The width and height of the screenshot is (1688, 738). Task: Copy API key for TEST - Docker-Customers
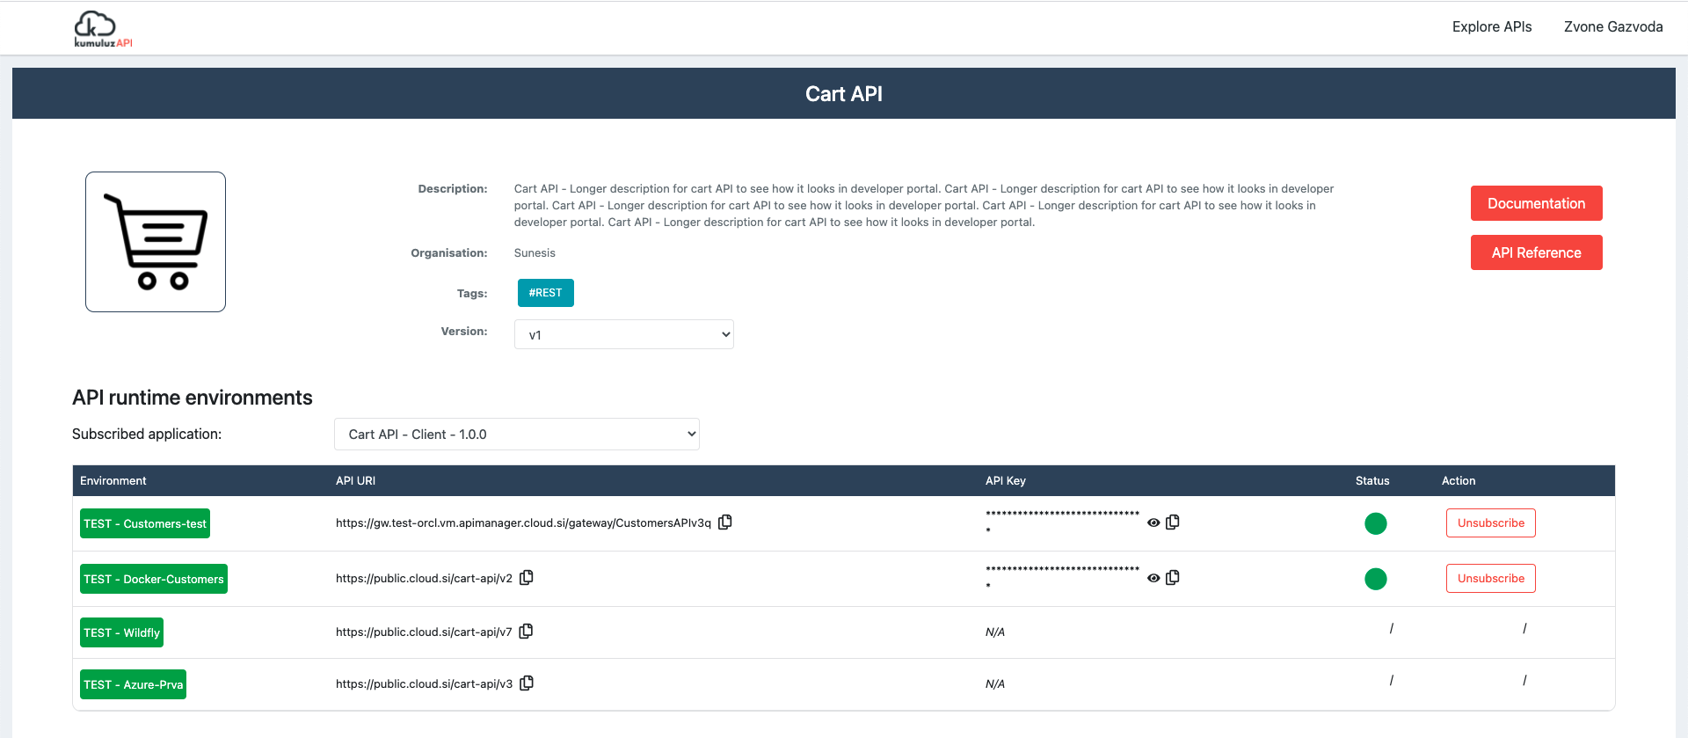[1173, 578]
